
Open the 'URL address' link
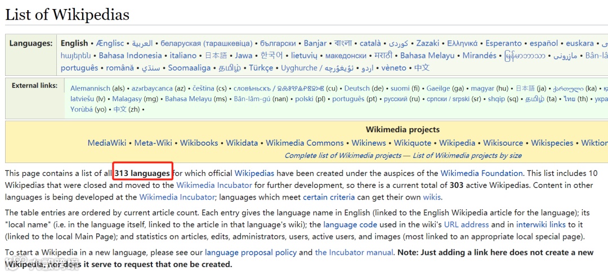tap(466, 224)
